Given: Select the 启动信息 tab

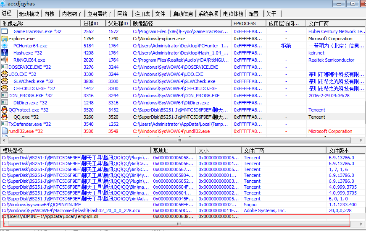Looking at the screenshot, I should pos(183,14).
